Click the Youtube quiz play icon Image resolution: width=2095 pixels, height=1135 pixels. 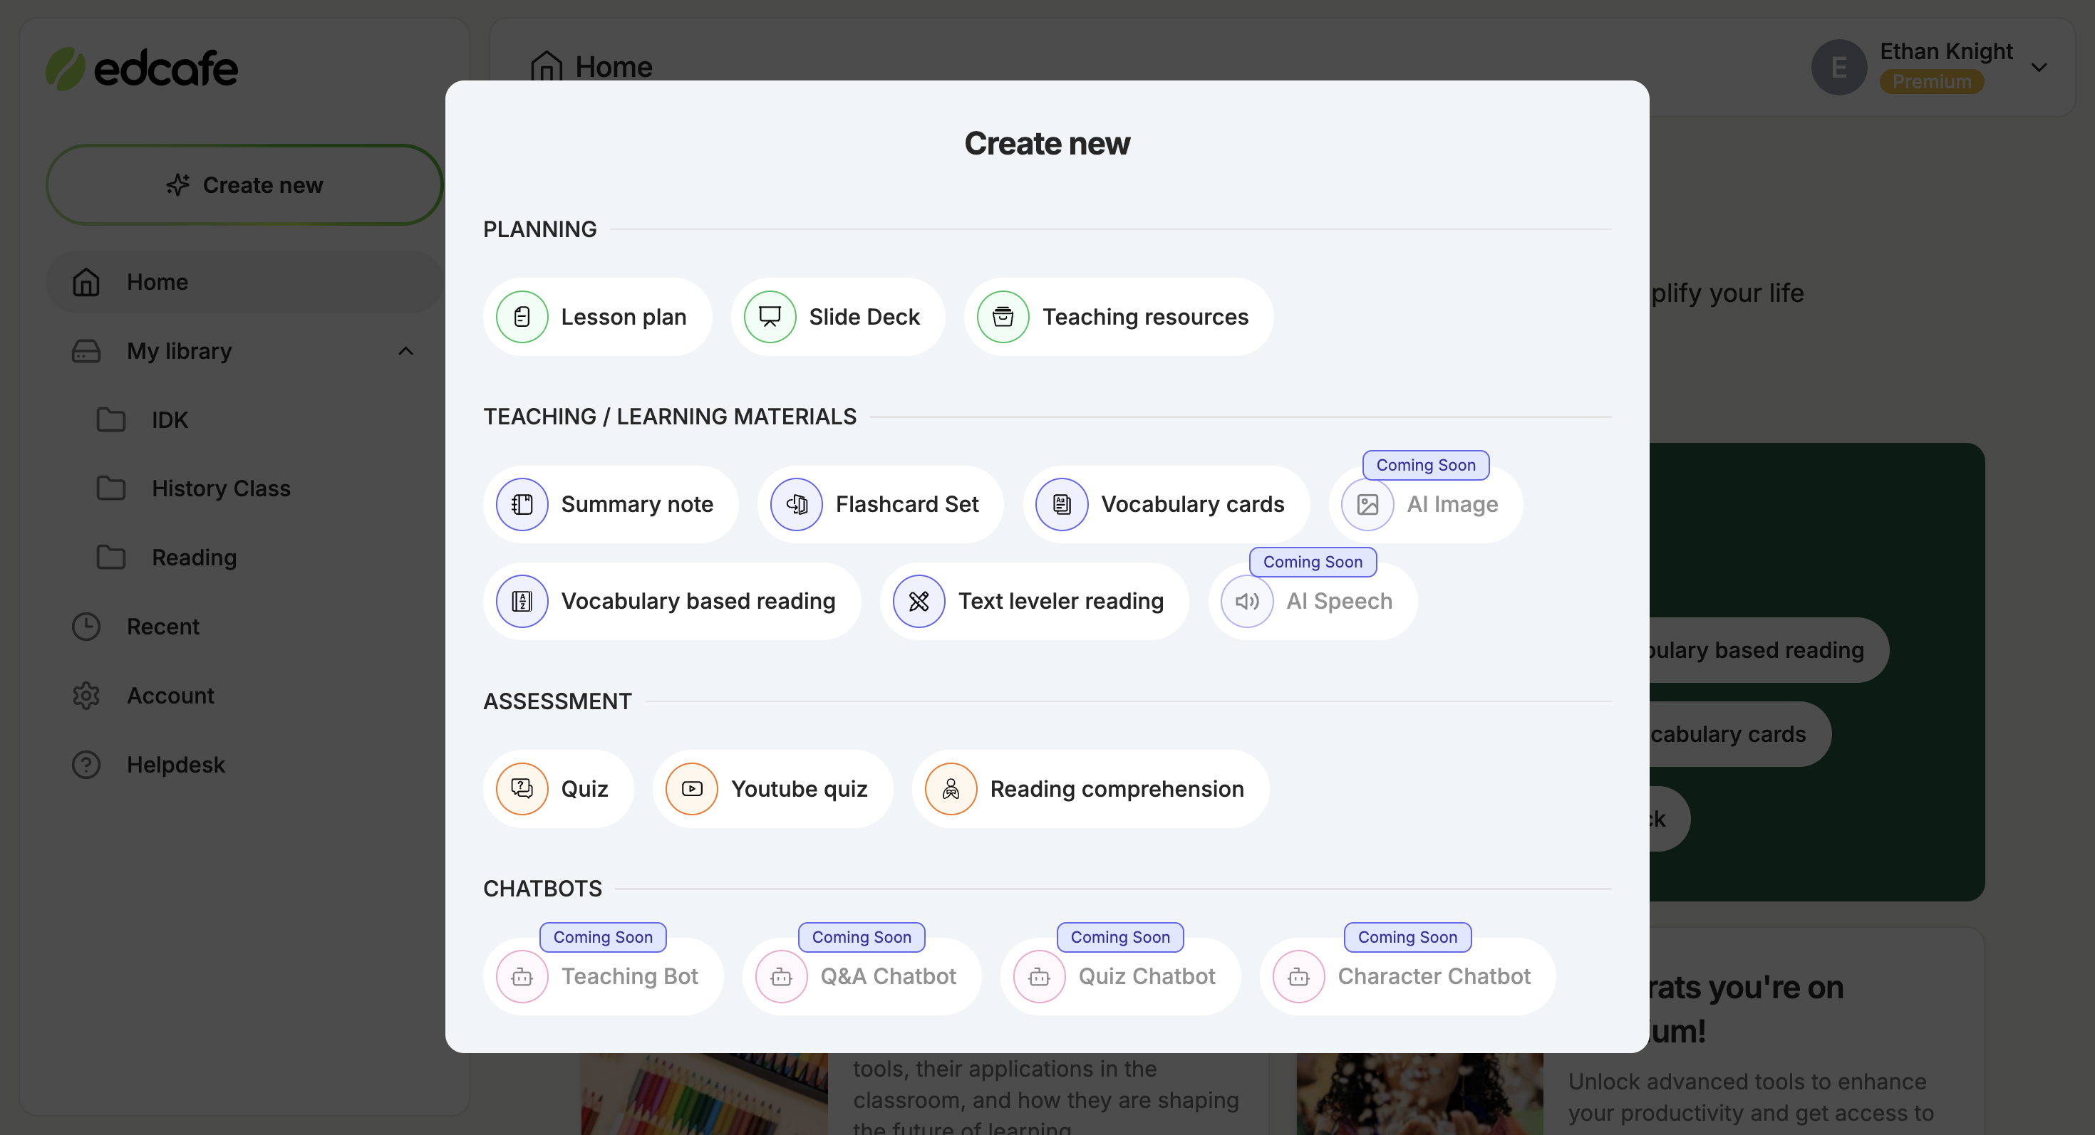(x=691, y=789)
